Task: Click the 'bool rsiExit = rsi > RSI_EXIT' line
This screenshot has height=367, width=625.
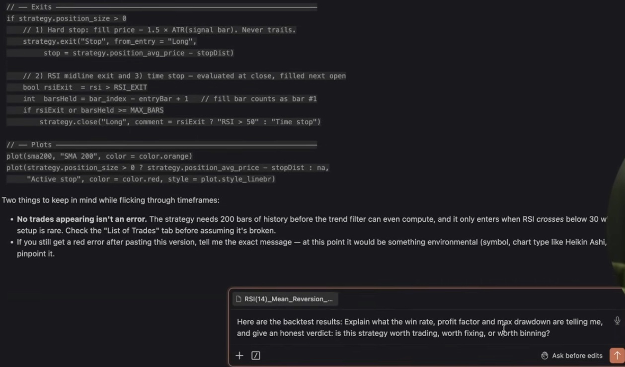Action: 85,88
